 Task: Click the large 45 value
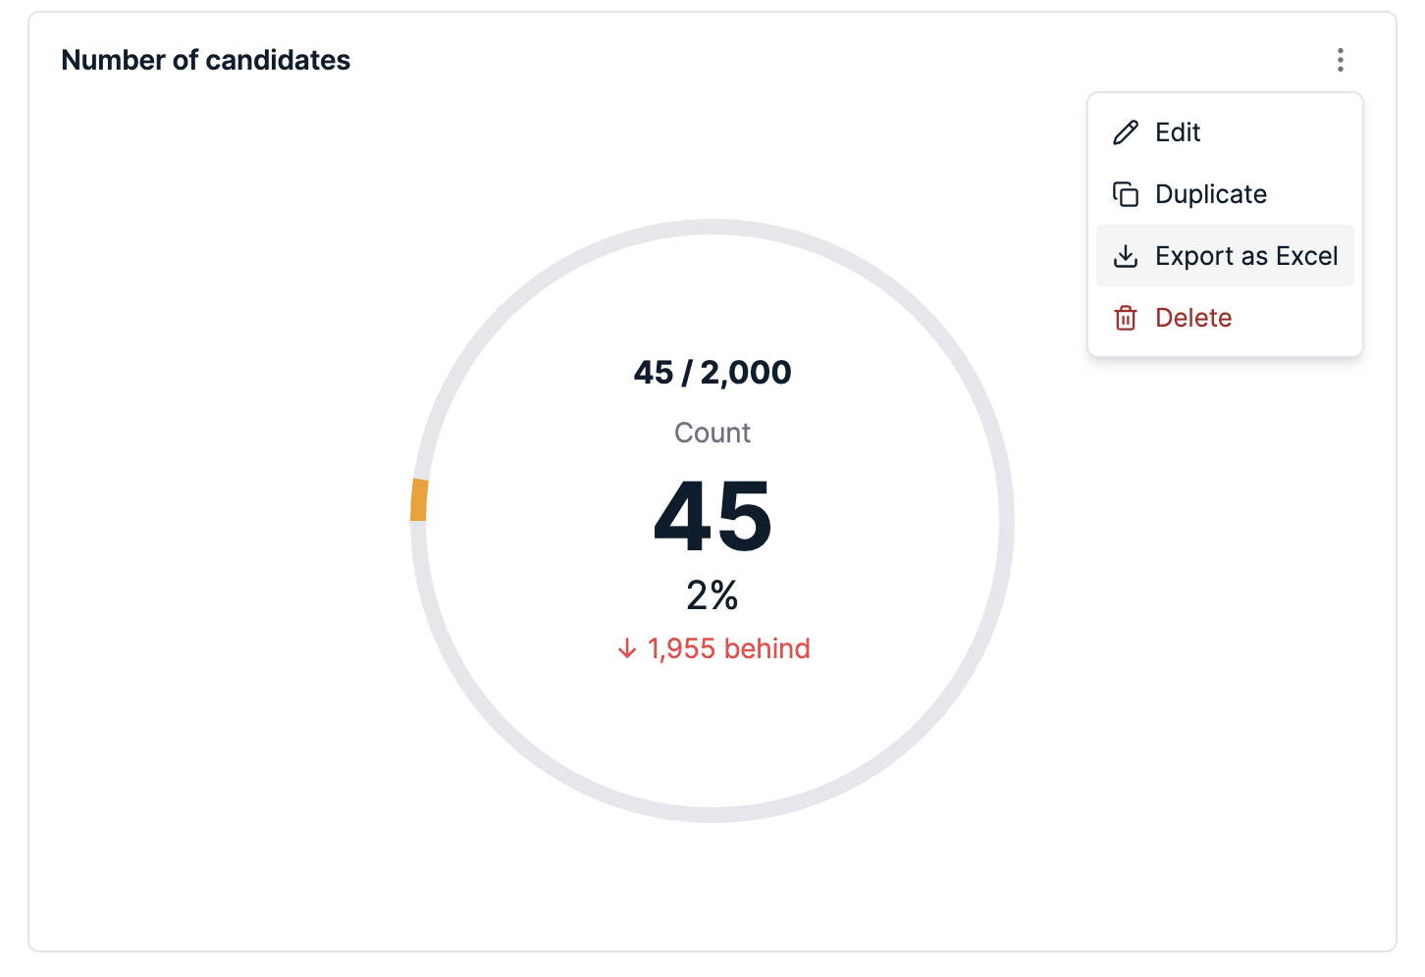(713, 516)
